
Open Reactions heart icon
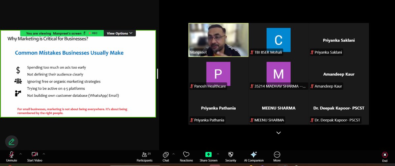pos(186,156)
